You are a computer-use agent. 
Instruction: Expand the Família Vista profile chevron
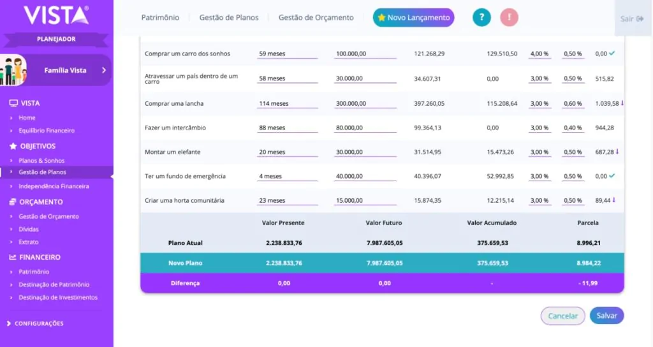click(x=103, y=70)
